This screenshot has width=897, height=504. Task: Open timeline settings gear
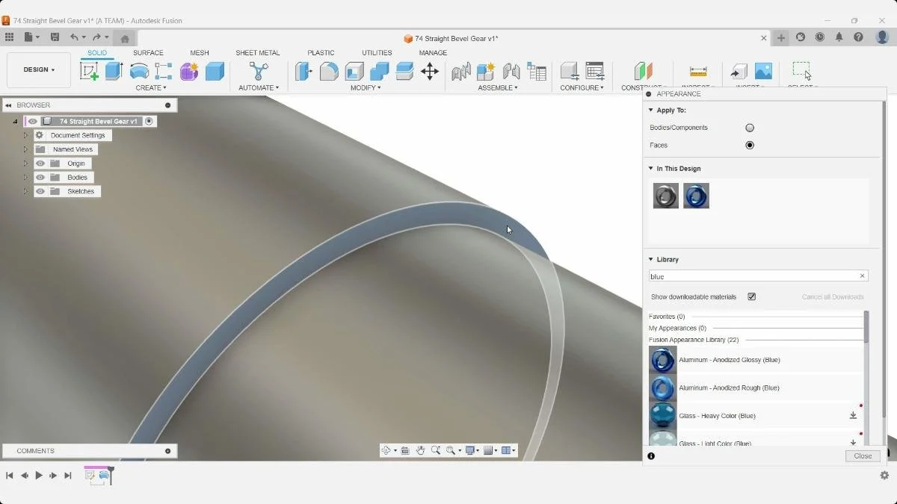coord(884,475)
